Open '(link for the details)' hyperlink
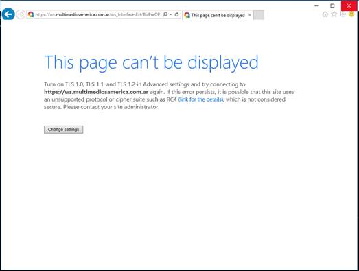Viewport: 359px width, 271px height. point(201,99)
